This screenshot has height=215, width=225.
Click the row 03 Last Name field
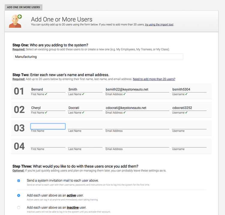(85, 126)
